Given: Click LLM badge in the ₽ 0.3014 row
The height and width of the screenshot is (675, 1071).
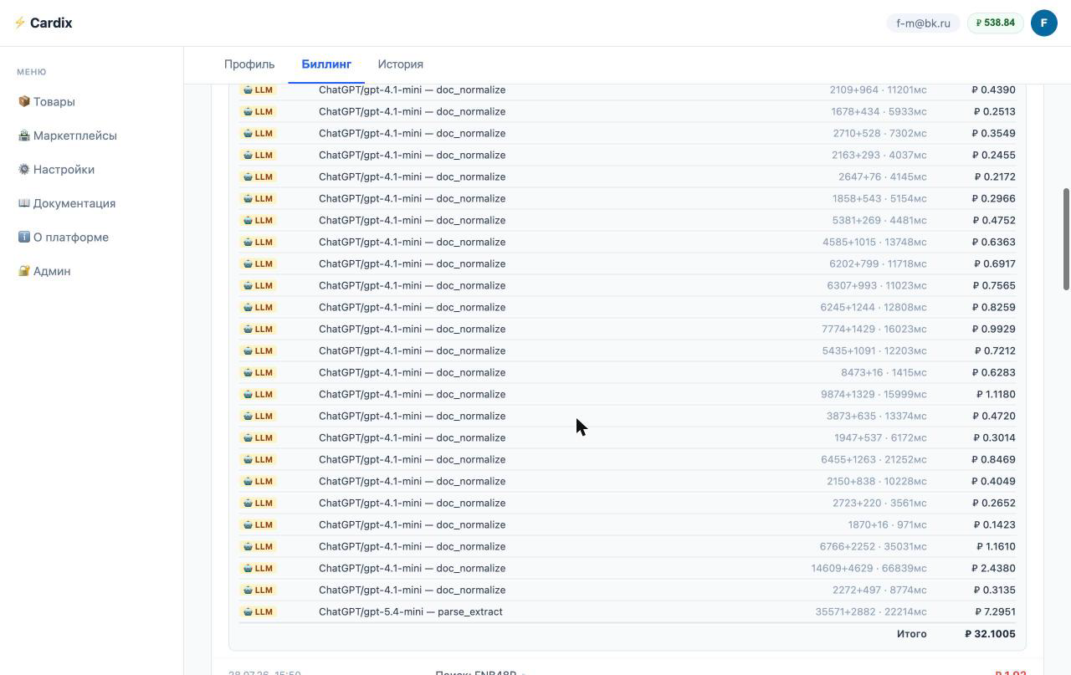Looking at the screenshot, I should click(258, 437).
